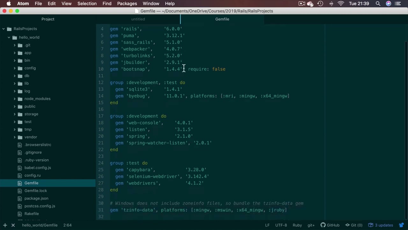The width and height of the screenshot is (408, 230).
Task: Click the hello_world/Gemfile path in status bar
Action: click(40, 225)
